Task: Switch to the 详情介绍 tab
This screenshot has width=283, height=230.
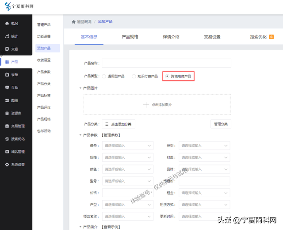Action: (x=171, y=37)
